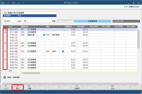The image size is (142, 94).
Task: Click the 再入1時刻 column header
Action: (107, 27)
